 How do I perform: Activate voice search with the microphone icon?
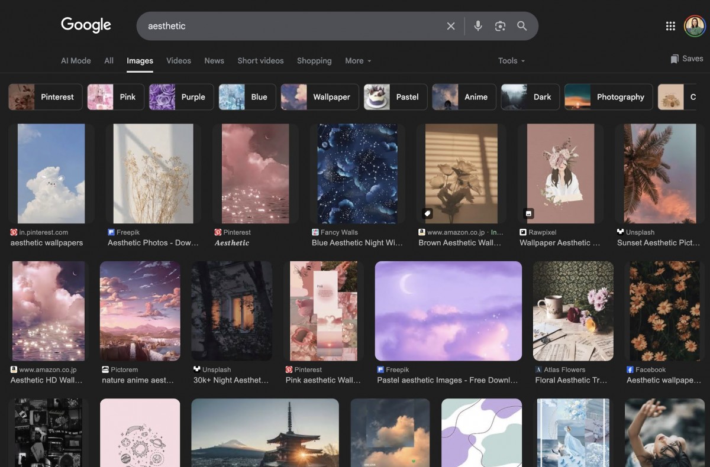(477, 26)
